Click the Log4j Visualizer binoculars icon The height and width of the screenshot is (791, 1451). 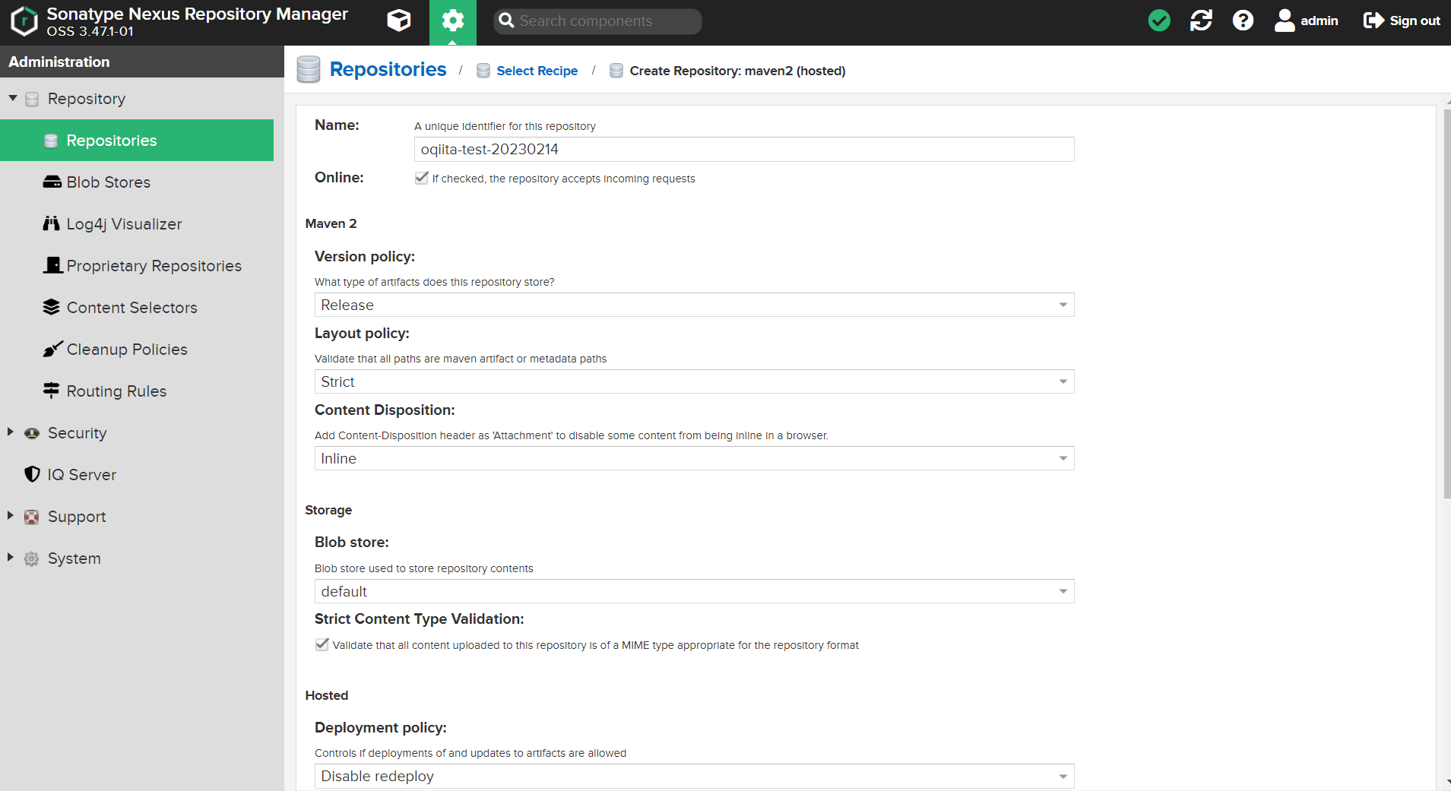pos(51,223)
